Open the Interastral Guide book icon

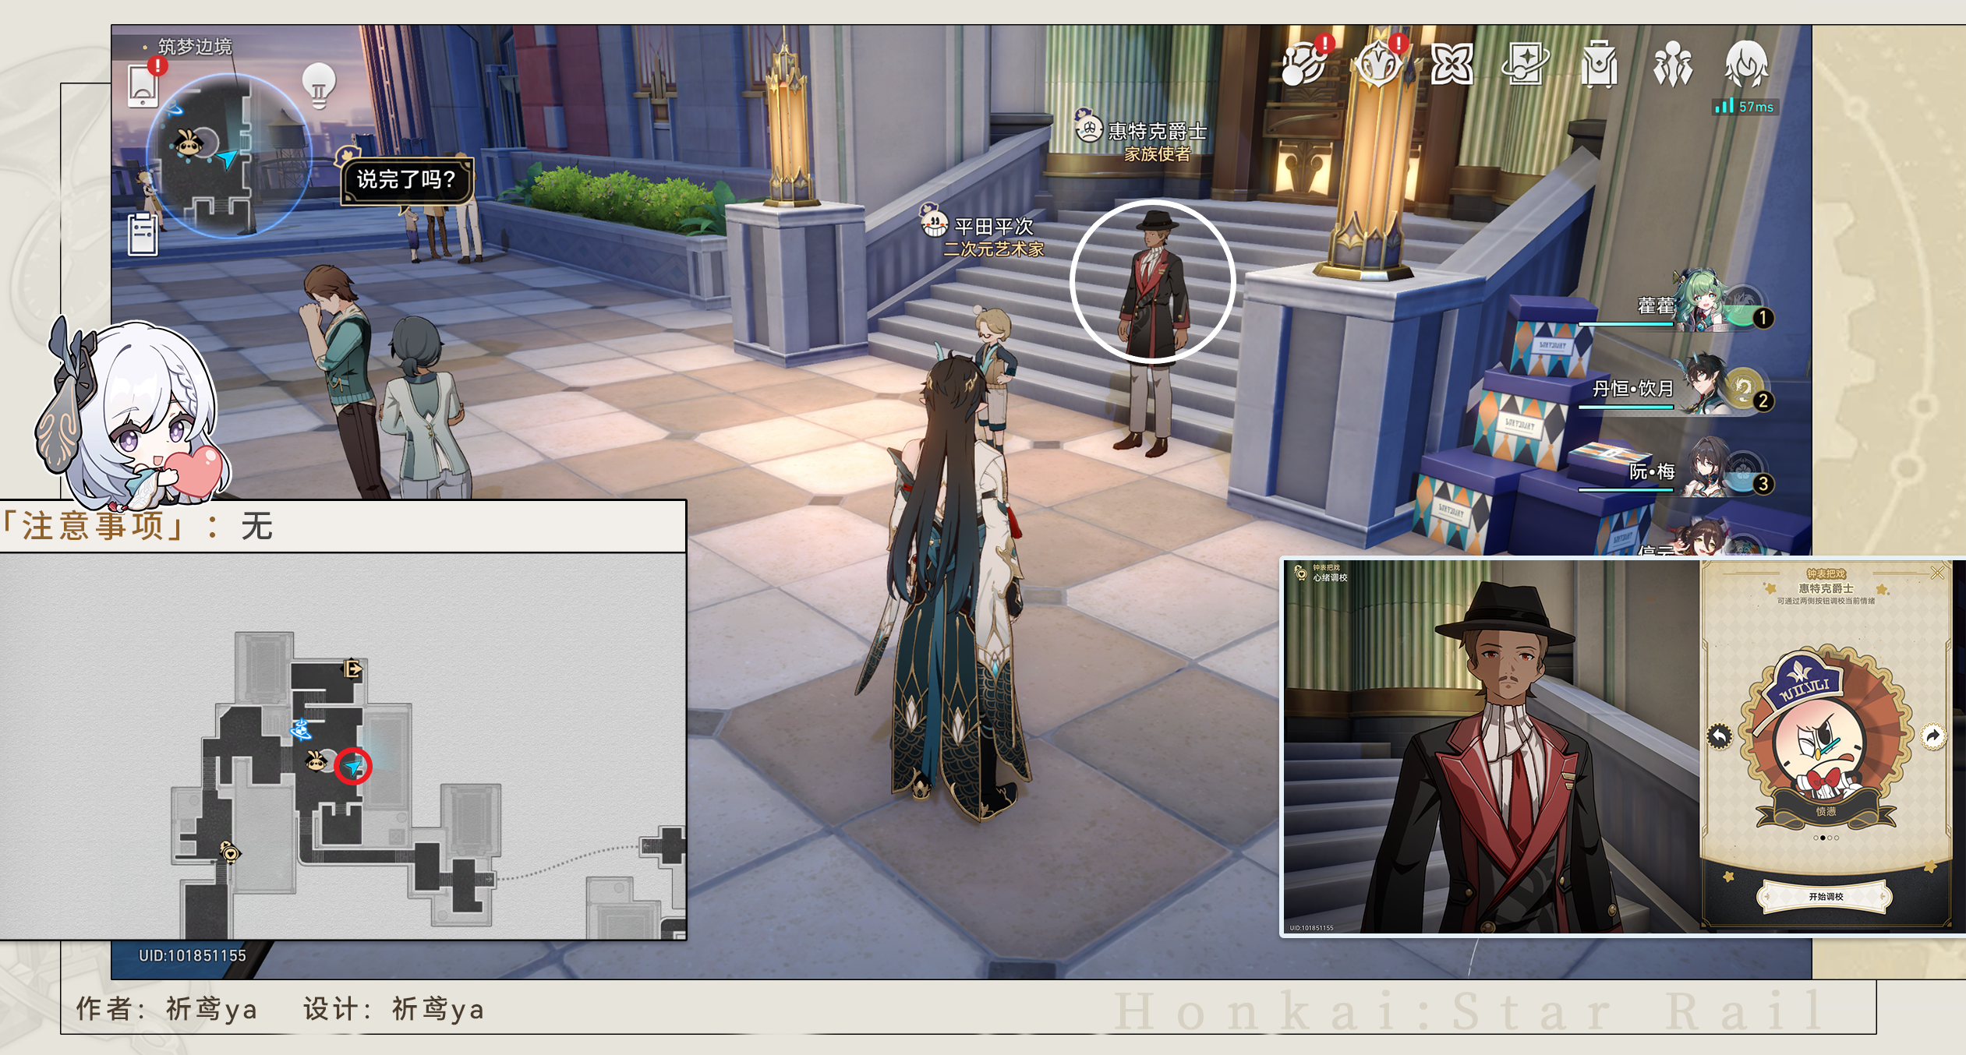[1526, 64]
